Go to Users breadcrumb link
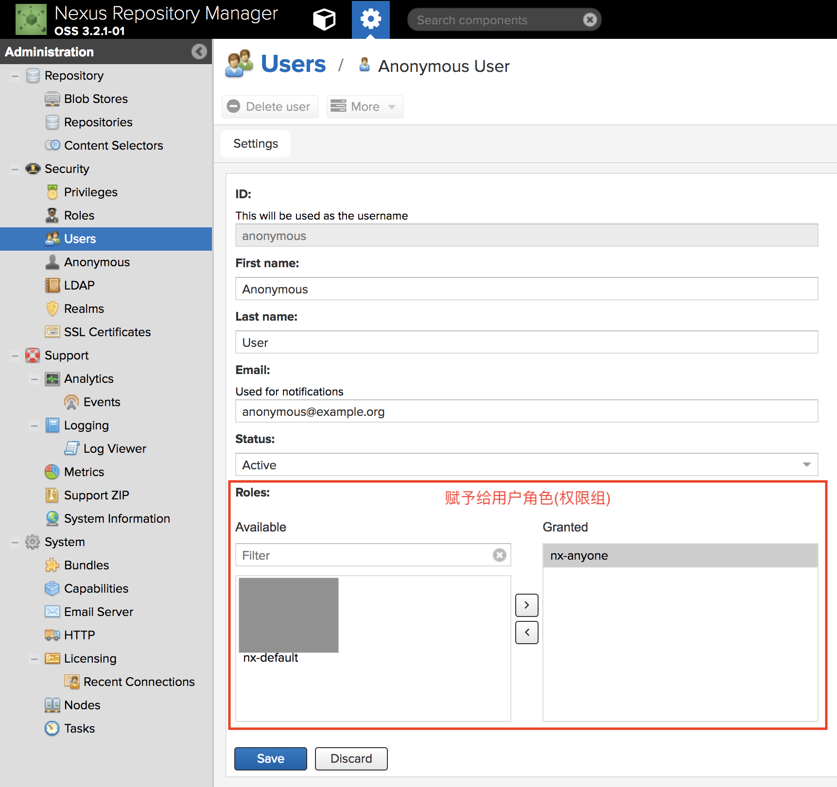The width and height of the screenshot is (837, 787). pos(293,64)
